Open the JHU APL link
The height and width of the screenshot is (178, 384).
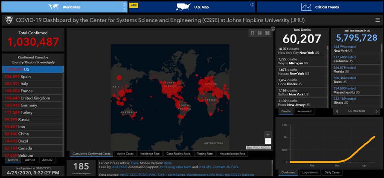tap(204, 167)
